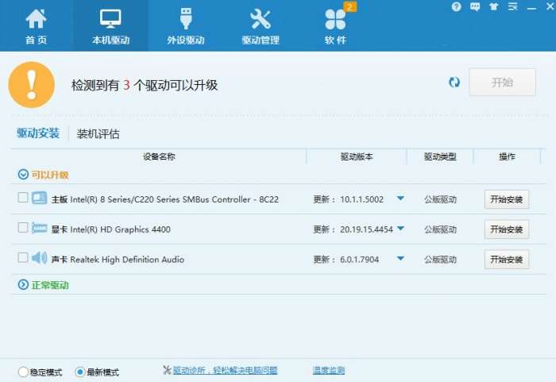The image size is (556, 382).
Task: Open version dropdown for 10.1.1.5002
Action: 400,199
